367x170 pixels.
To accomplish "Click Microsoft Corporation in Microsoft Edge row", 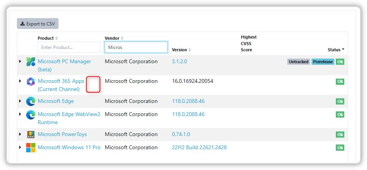I will tap(131, 101).
